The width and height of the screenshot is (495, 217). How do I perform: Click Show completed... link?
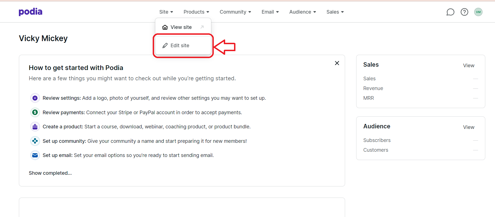(x=50, y=173)
